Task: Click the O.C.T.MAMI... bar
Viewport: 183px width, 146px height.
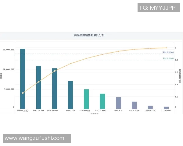Action: 102,101
